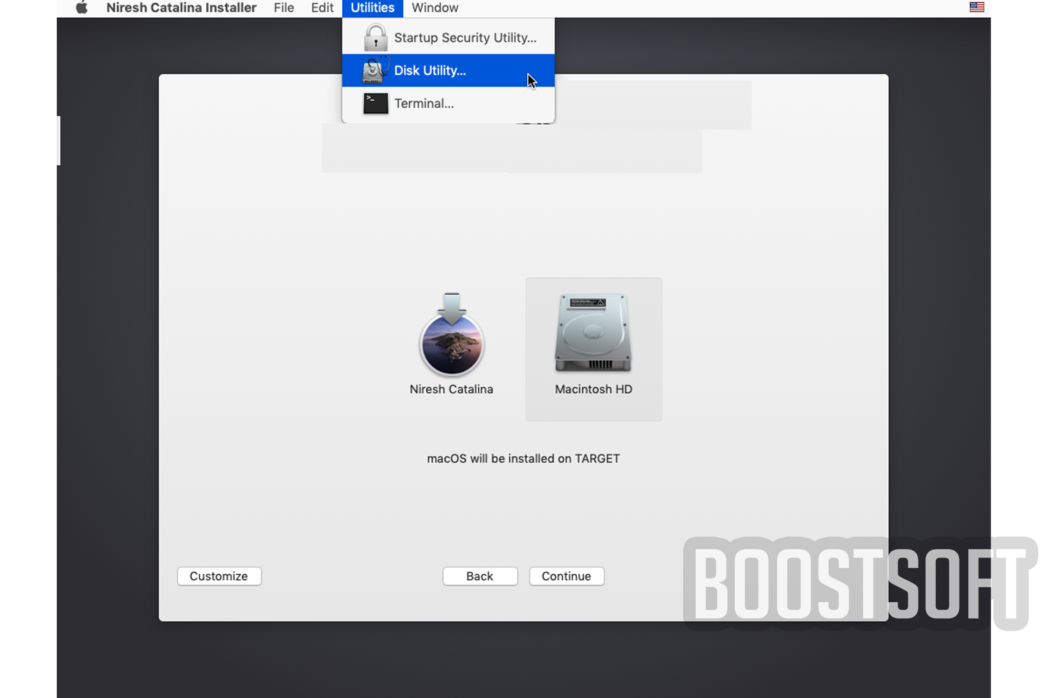Open the Edit menu
Viewport: 1047px width, 698px height.
point(322,7)
